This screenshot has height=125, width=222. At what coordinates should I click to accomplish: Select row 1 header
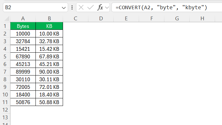(x=5, y=26)
